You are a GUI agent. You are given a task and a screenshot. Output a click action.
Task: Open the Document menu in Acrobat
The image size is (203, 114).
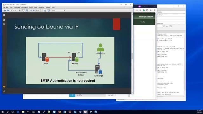17,7
